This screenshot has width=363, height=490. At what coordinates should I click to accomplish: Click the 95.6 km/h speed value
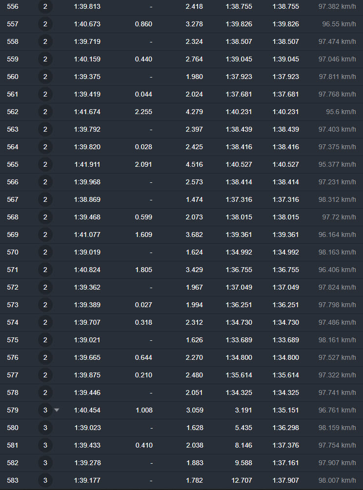coord(341,112)
